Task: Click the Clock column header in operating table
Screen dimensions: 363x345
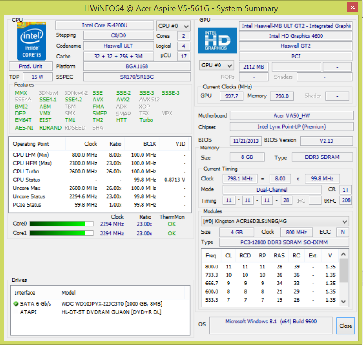Action: click(83, 144)
